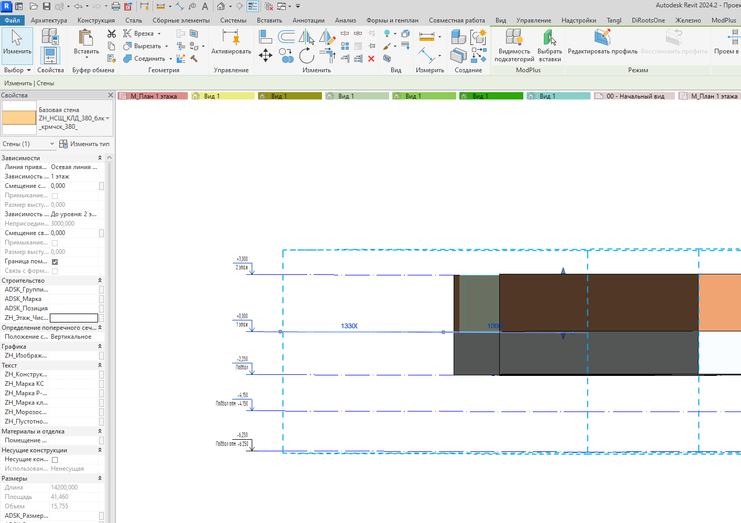Click the Выбрать вставки icon
Screen dimensions: 741x523
click(x=549, y=37)
